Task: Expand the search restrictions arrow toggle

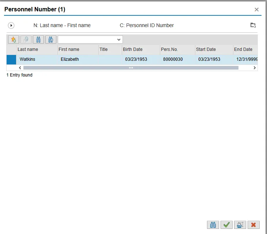Action: [x=11, y=26]
